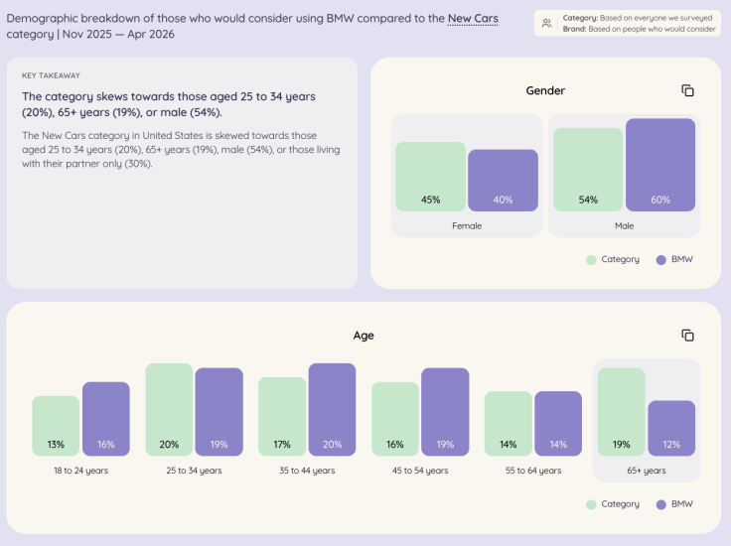Toggle BMW legend in Age chart

[x=674, y=504]
